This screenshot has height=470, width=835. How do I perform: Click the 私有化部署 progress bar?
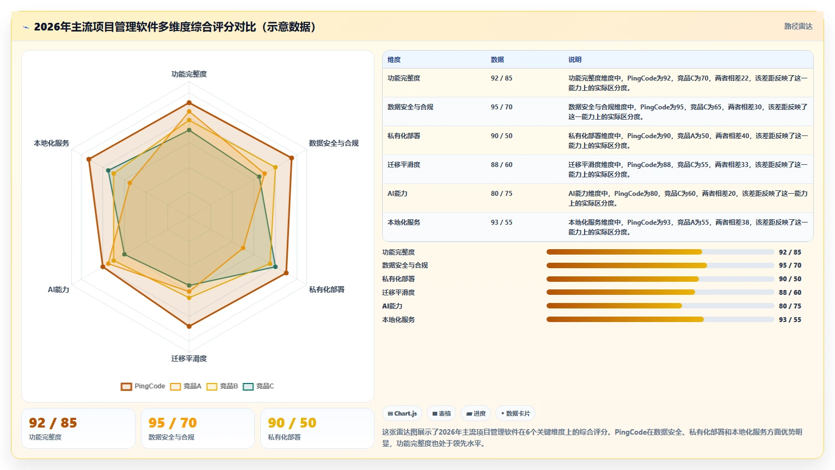pos(660,279)
